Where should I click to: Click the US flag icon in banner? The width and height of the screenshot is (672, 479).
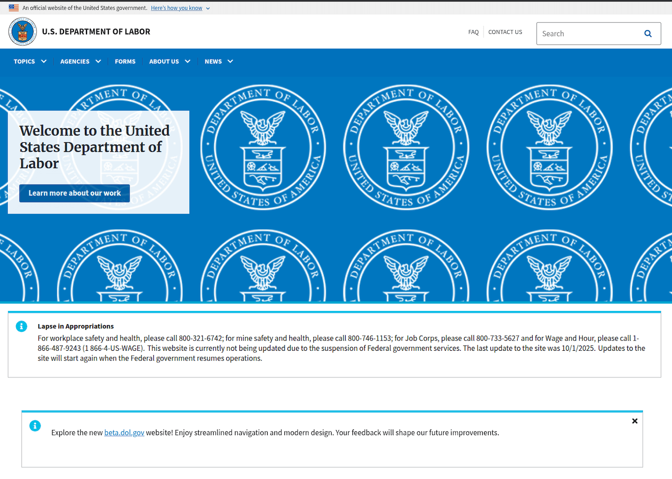(14, 8)
